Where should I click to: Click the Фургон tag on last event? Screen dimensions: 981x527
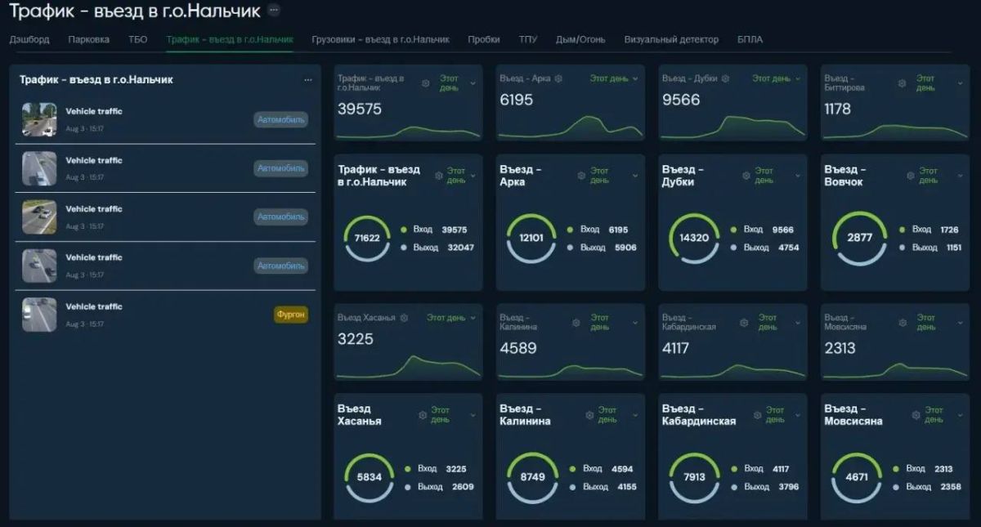pyautogui.click(x=291, y=315)
